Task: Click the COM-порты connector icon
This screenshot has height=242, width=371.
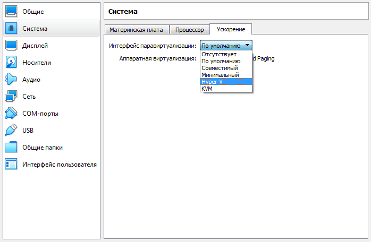Action: (x=11, y=113)
